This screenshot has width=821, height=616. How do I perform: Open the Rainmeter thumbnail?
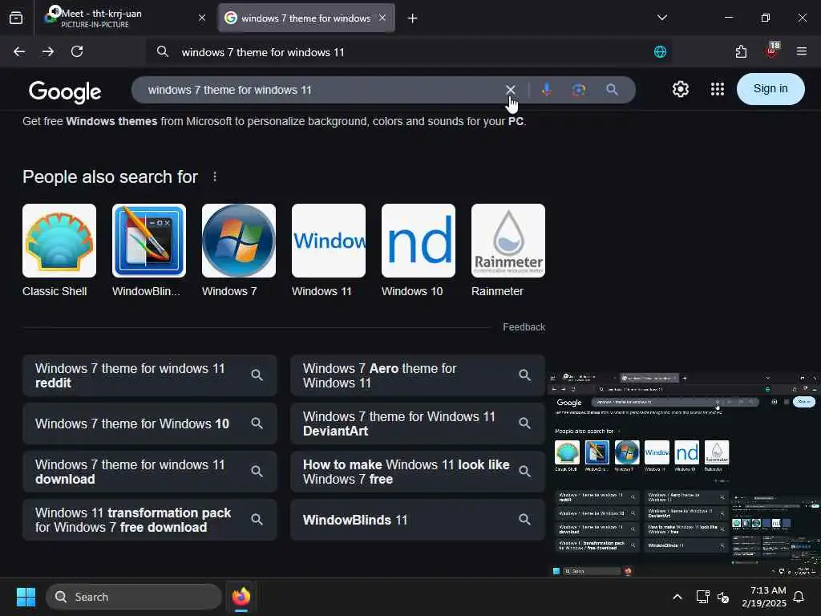[x=508, y=241]
